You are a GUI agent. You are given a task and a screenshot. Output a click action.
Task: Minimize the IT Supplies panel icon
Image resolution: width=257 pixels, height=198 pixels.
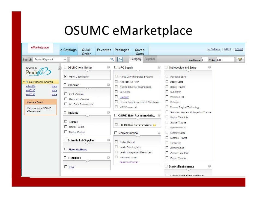pyautogui.click(x=108, y=158)
